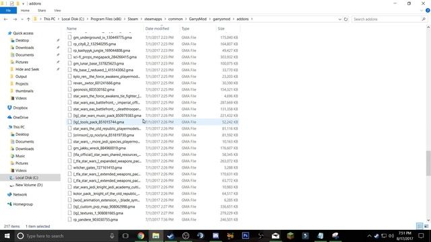Open Hide and Seek quick access folder
The width and height of the screenshot is (431, 242).
coord(27,69)
